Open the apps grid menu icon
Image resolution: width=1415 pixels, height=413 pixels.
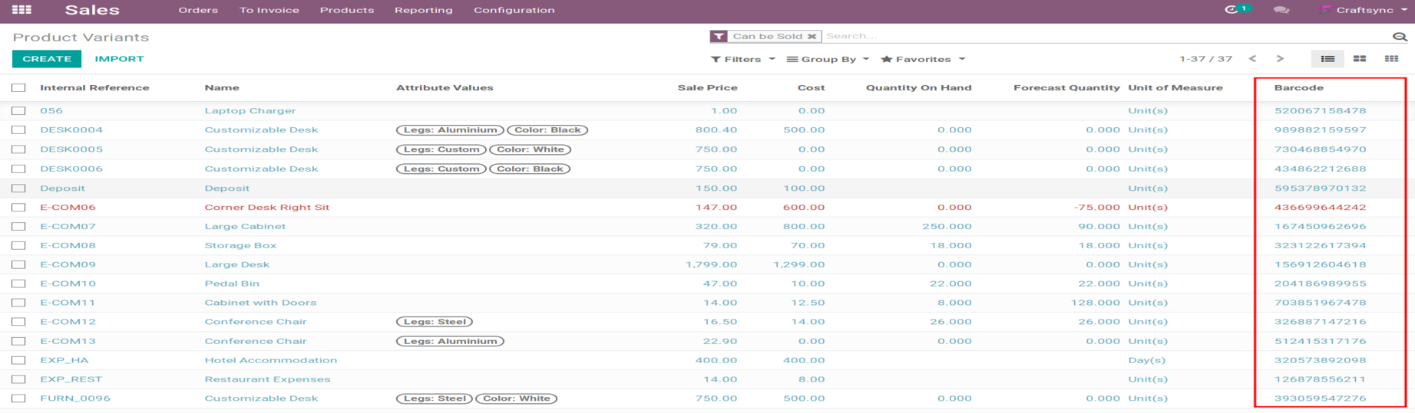coord(21,10)
